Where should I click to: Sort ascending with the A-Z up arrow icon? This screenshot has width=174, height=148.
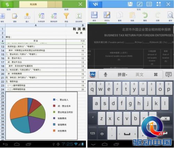[41, 16]
